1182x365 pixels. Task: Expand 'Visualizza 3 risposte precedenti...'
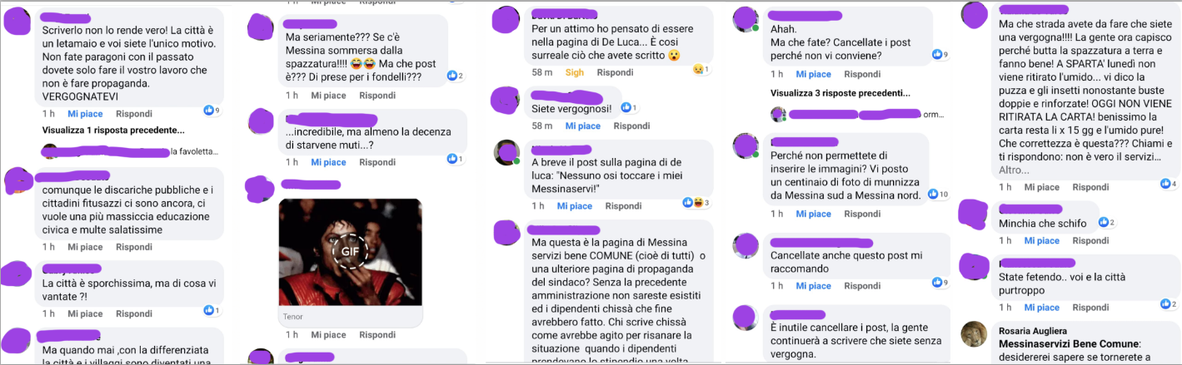(x=836, y=92)
